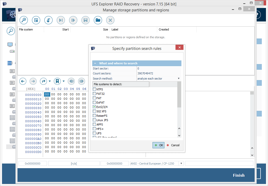Enable the ReiserFS checkbox
The image size is (268, 186).
(x=94, y=116)
